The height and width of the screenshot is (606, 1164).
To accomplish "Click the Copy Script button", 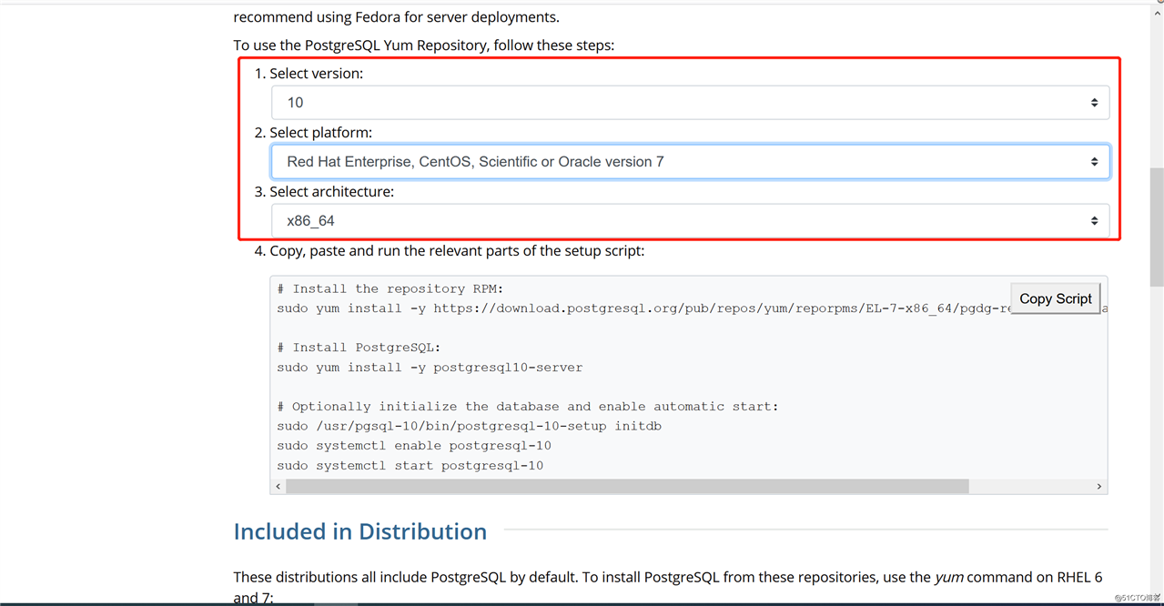I will coord(1055,298).
